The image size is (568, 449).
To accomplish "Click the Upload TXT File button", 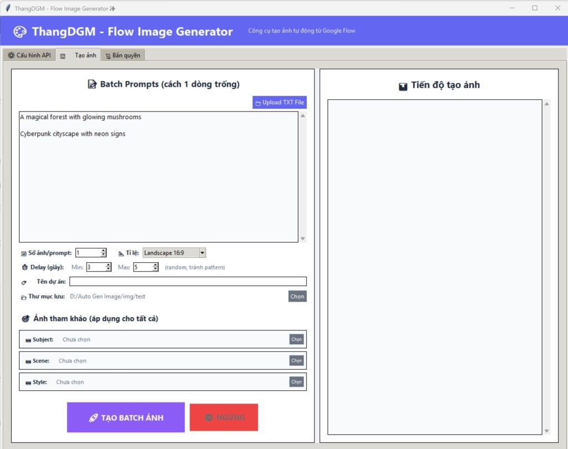I will coord(280,103).
